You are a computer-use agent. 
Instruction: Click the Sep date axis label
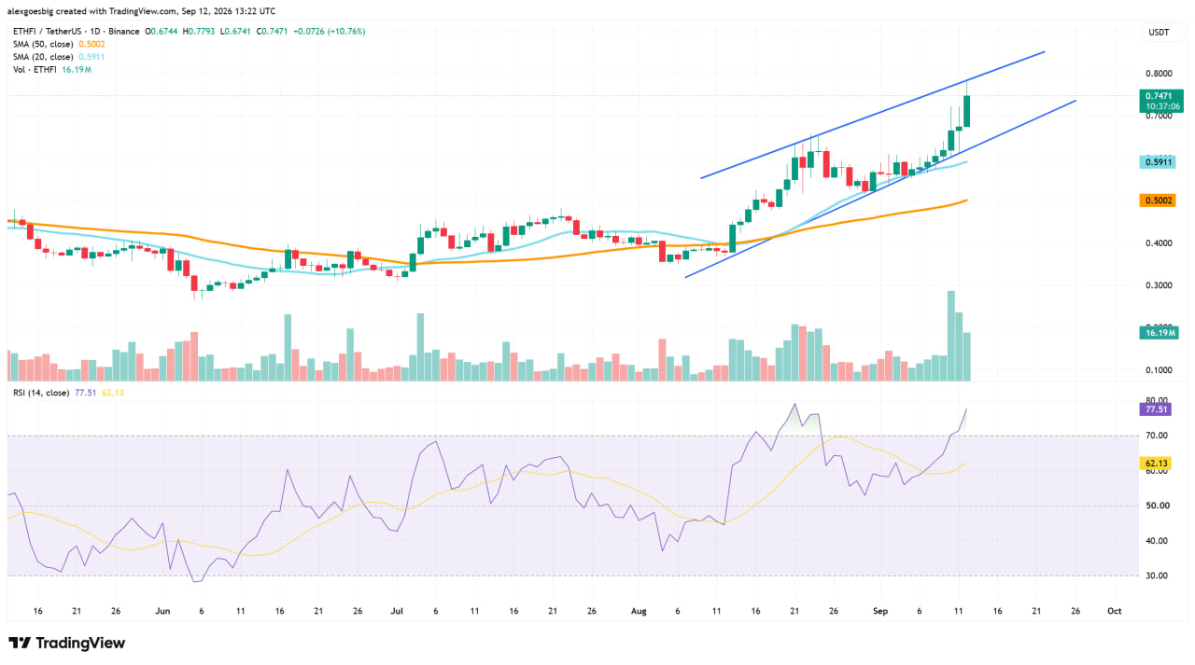point(881,611)
